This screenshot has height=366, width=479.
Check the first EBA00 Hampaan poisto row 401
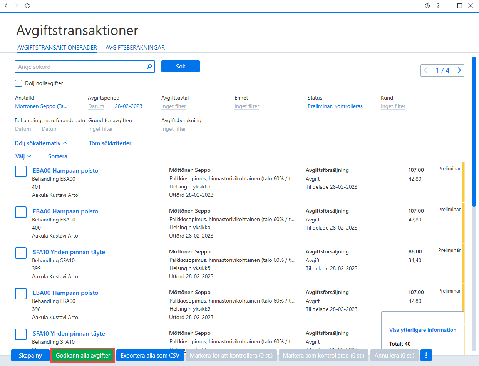[x=21, y=171]
